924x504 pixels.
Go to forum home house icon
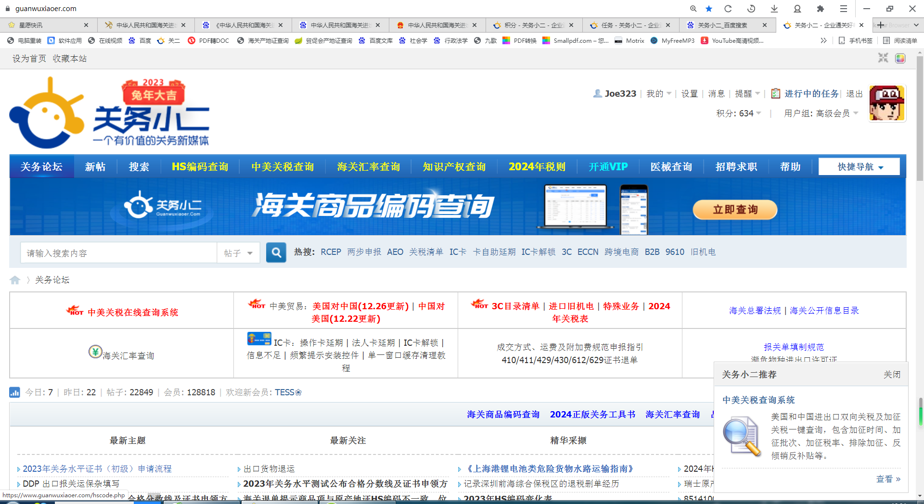(x=15, y=280)
